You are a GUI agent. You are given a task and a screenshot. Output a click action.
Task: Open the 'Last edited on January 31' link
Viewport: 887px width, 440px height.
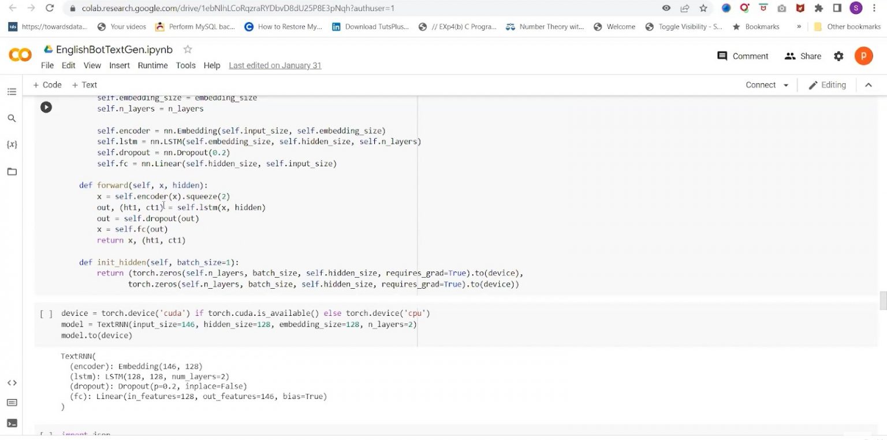[x=275, y=65]
